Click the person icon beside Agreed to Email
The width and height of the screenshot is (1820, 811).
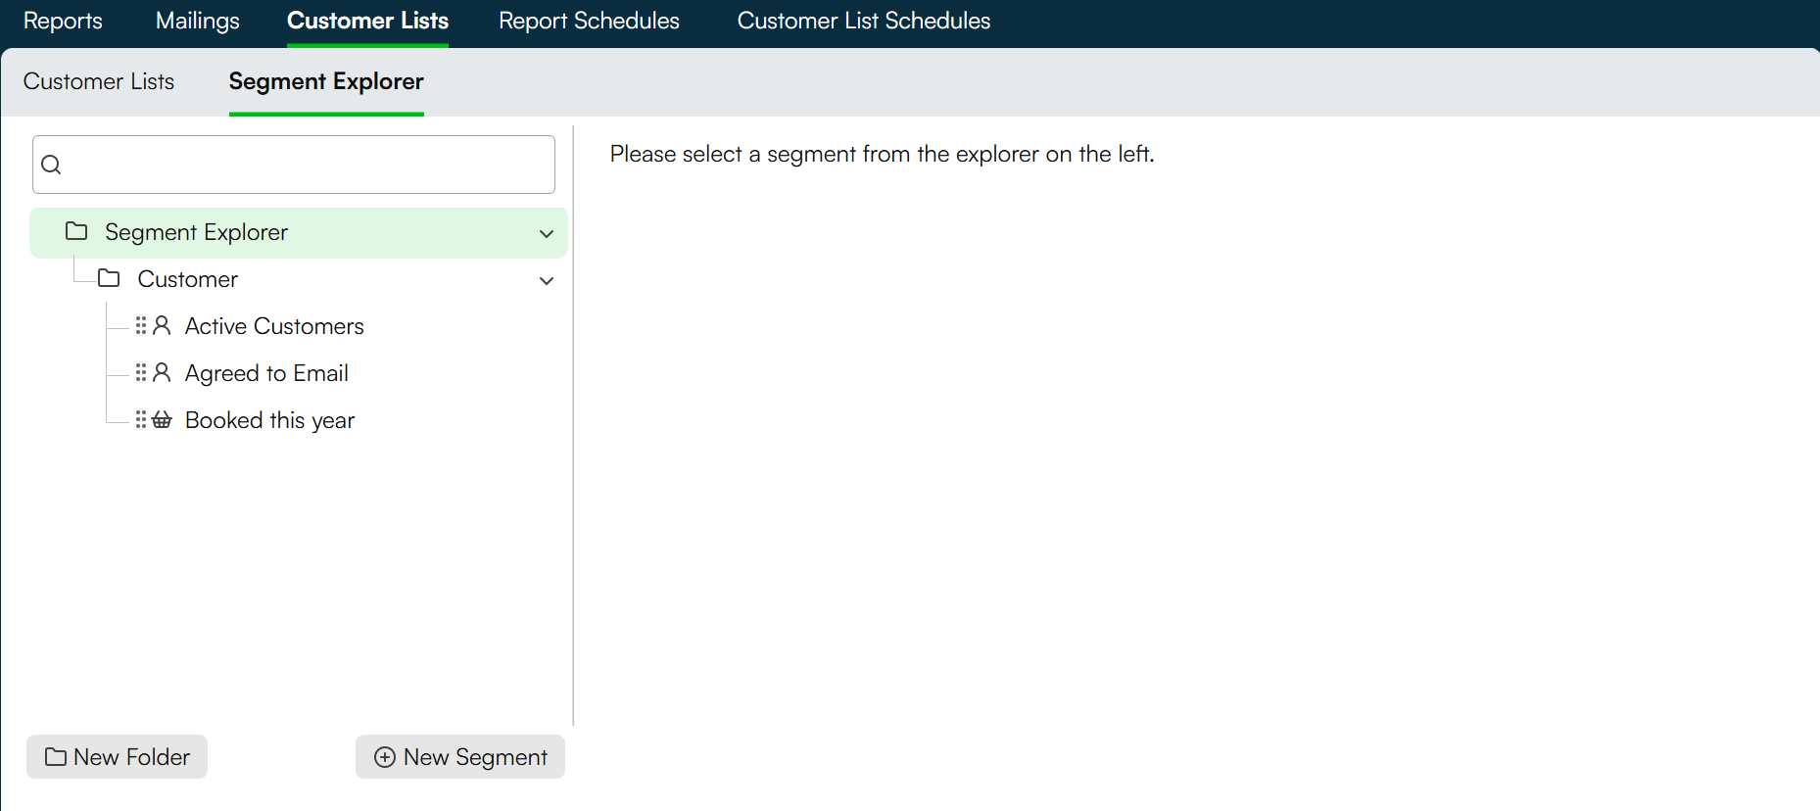(x=163, y=372)
